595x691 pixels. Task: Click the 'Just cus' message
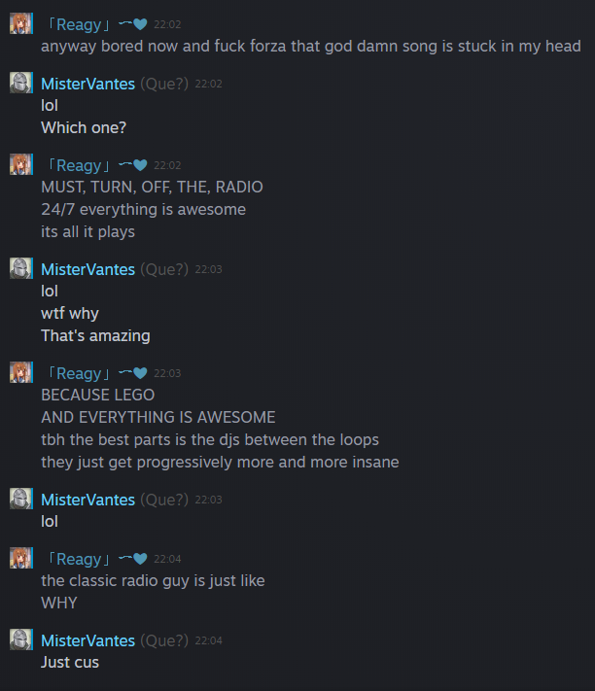(70, 663)
